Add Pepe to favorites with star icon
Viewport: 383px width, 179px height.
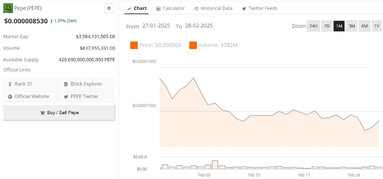click(x=109, y=8)
